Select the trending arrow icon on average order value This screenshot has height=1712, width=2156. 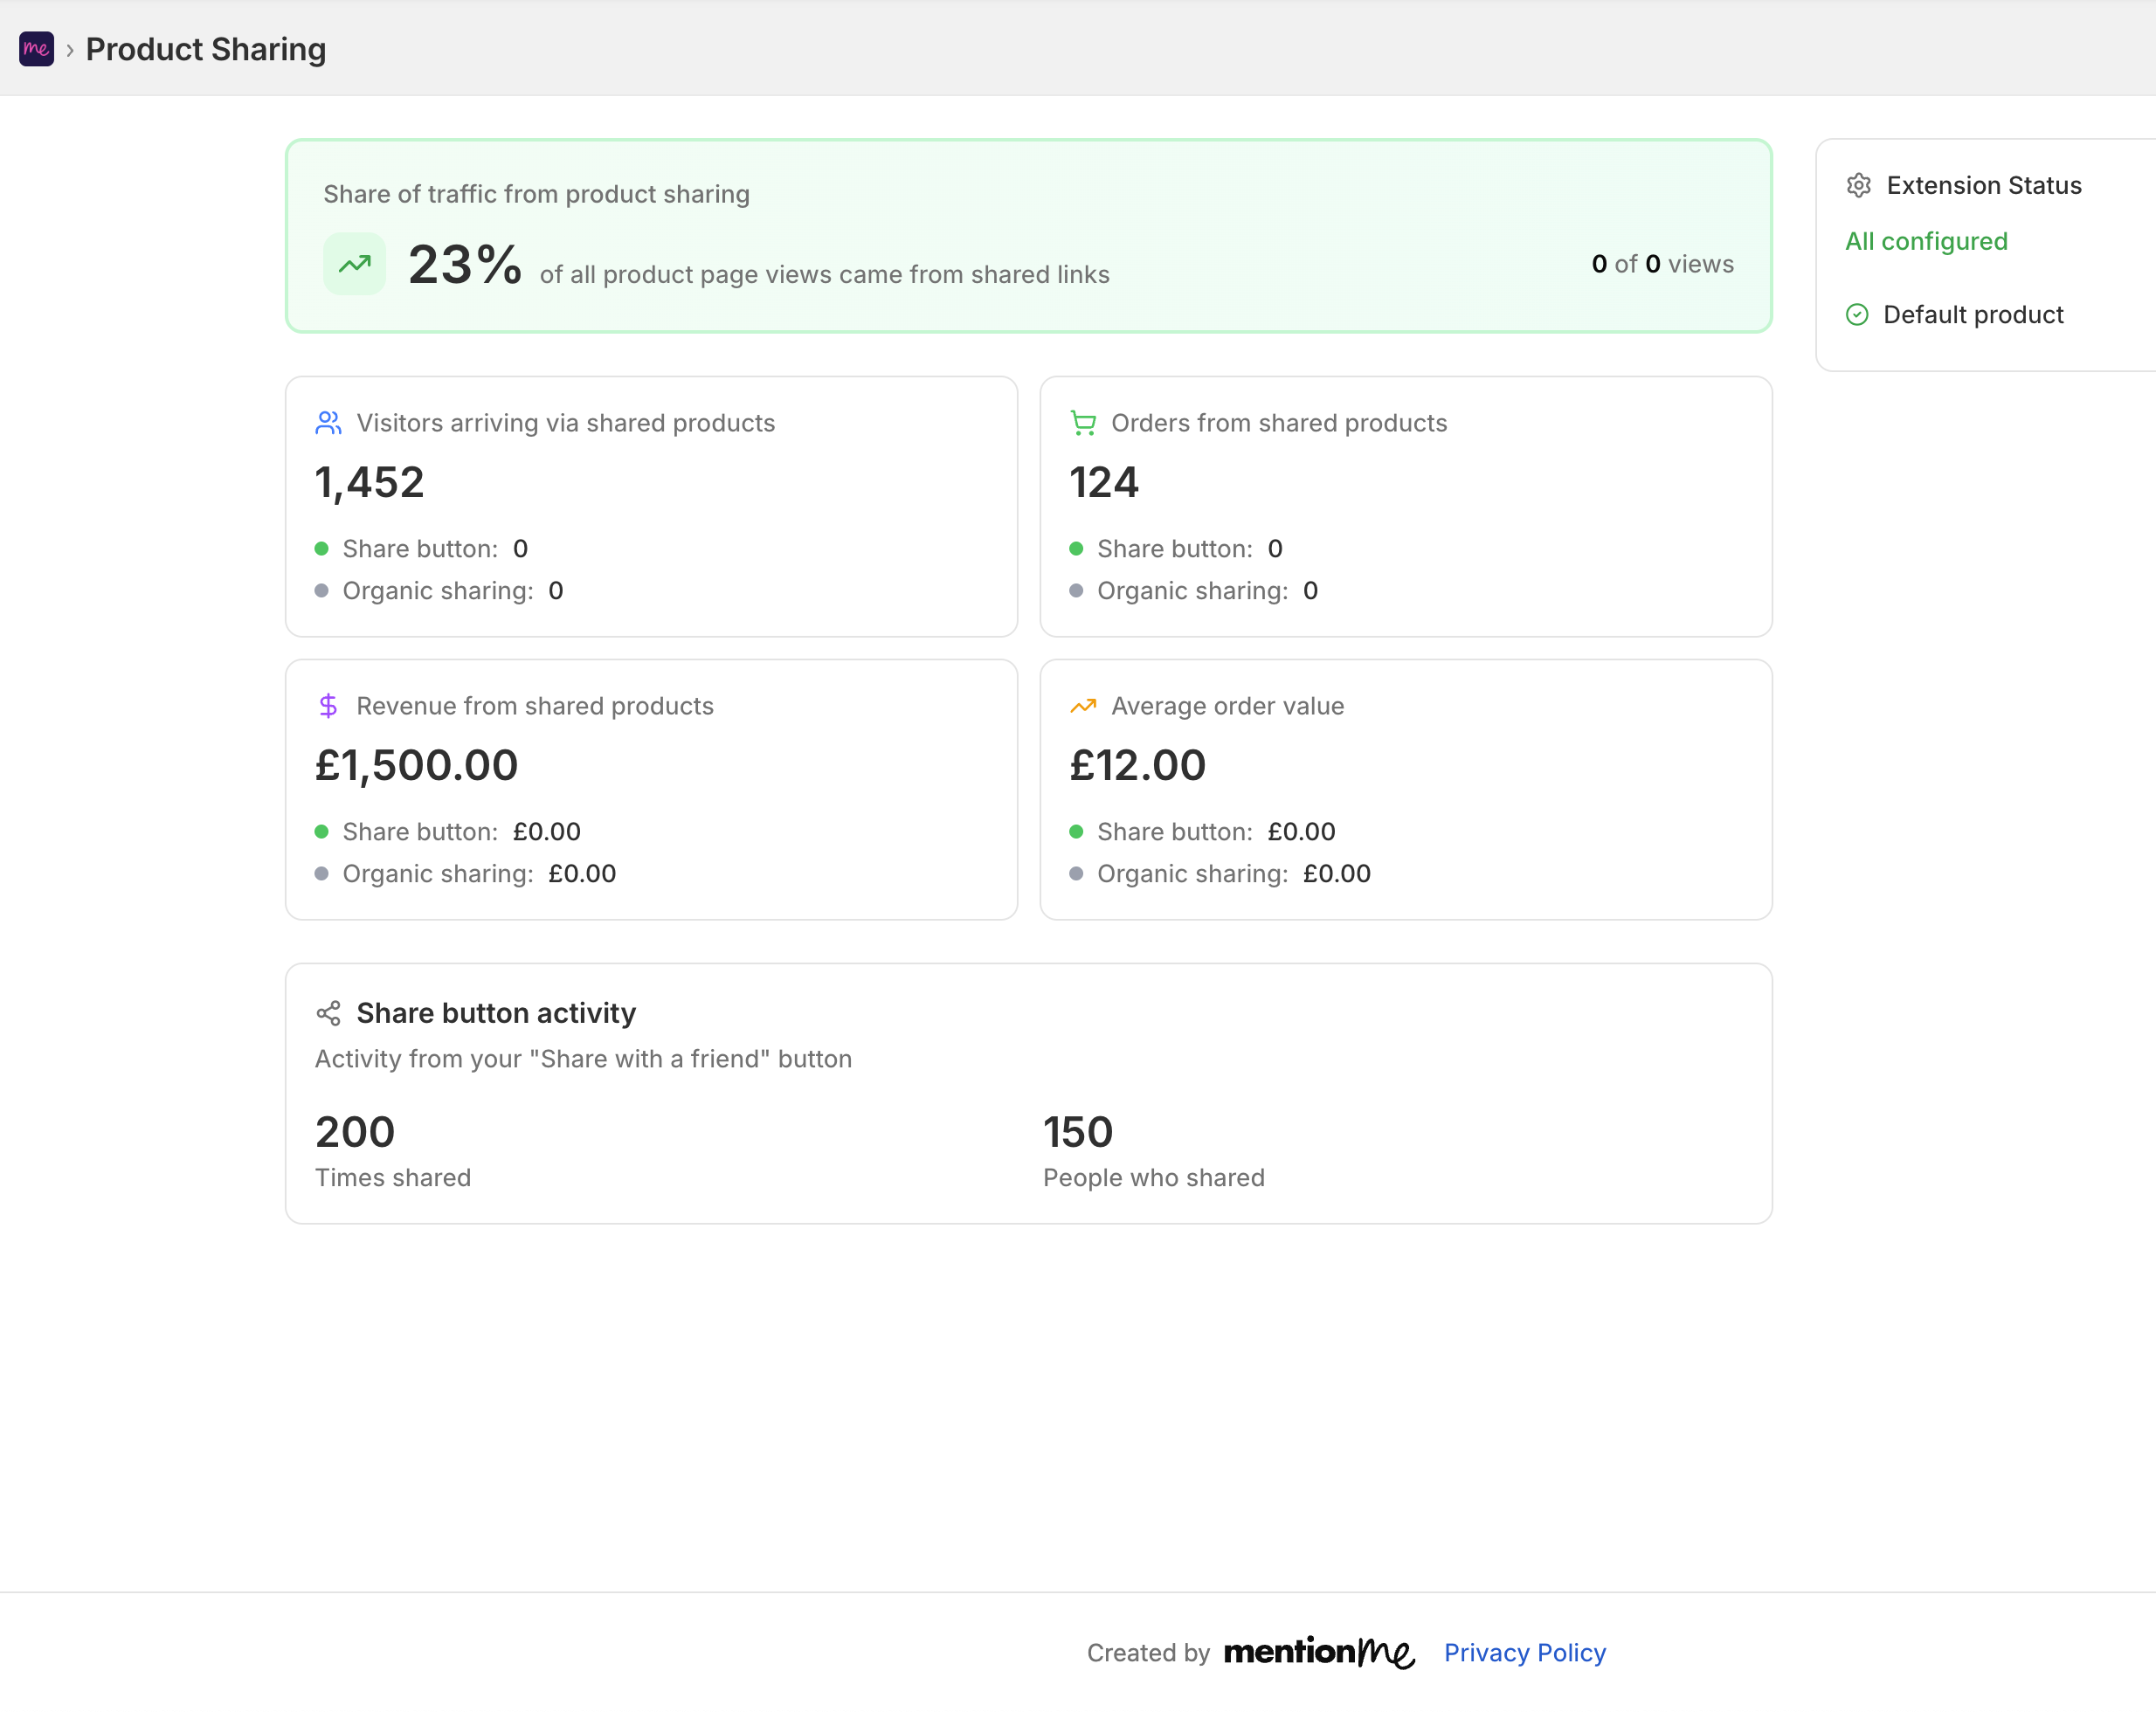pyautogui.click(x=1082, y=705)
